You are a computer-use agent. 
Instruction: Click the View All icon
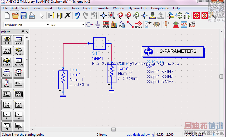pos(103,16)
